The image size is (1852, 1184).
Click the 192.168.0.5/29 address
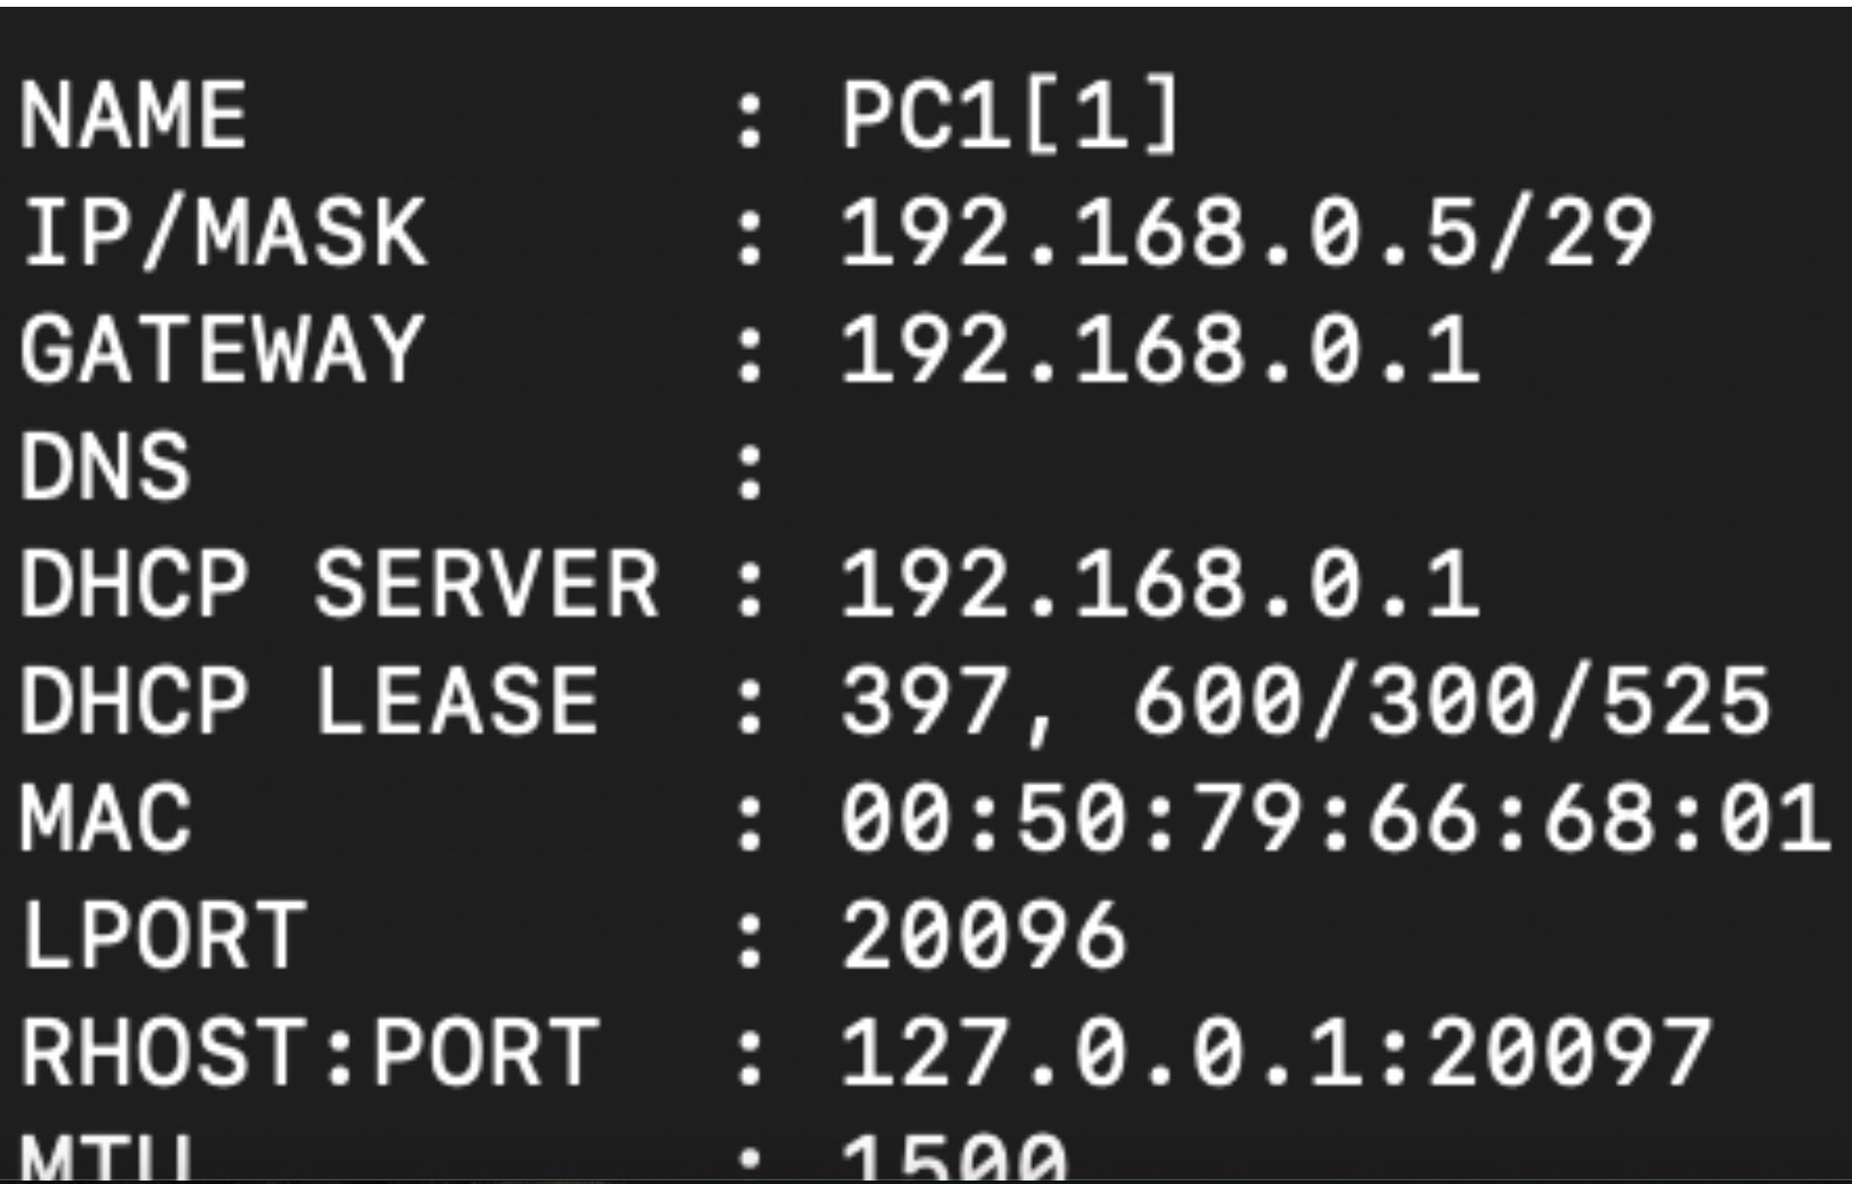point(1246,232)
